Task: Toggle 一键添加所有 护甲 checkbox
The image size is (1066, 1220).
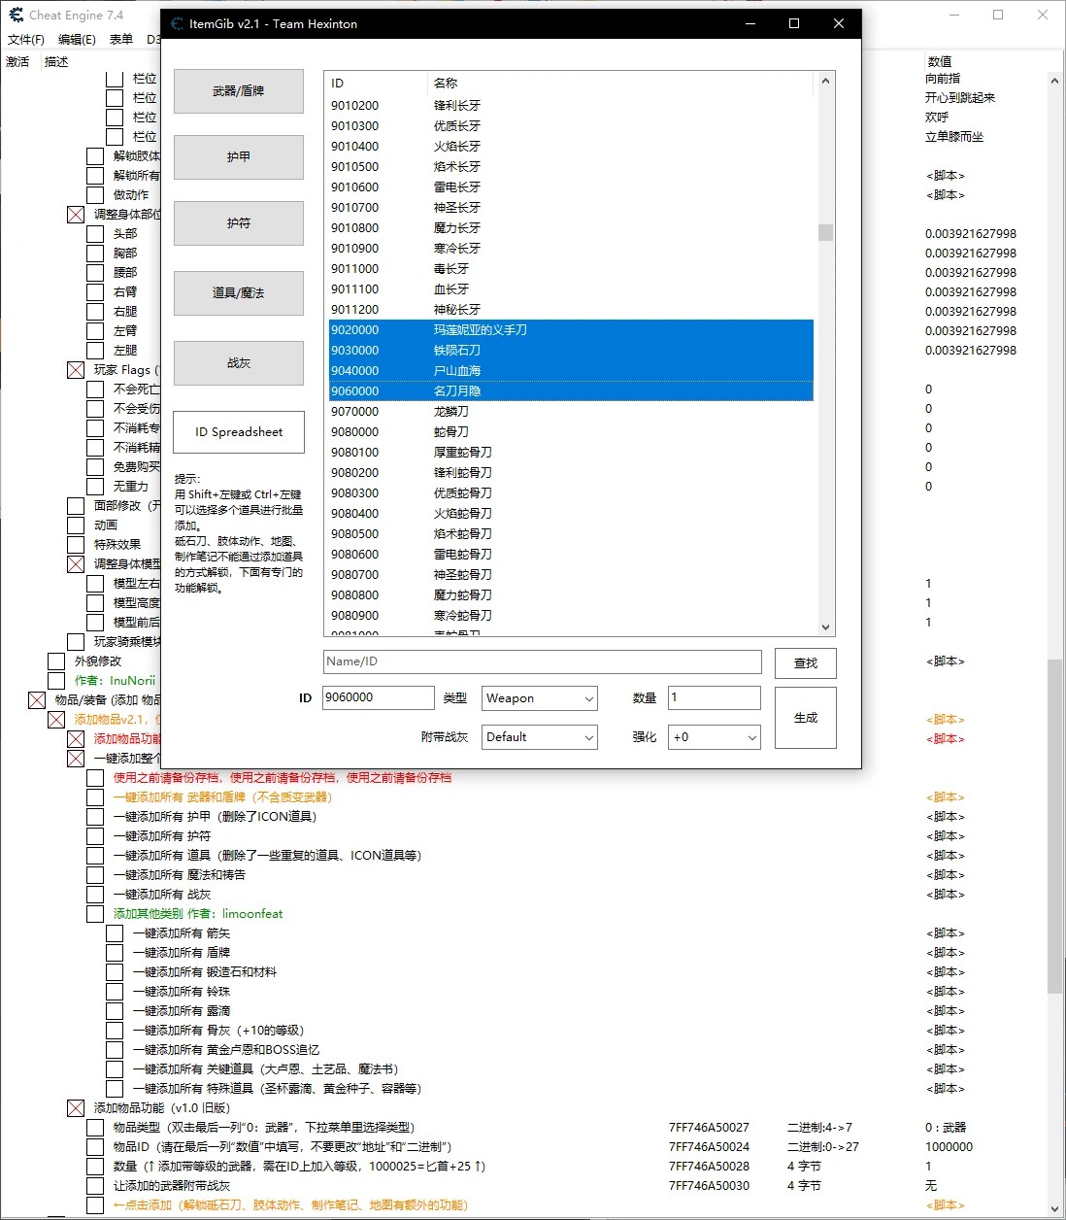Action: point(95,817)
